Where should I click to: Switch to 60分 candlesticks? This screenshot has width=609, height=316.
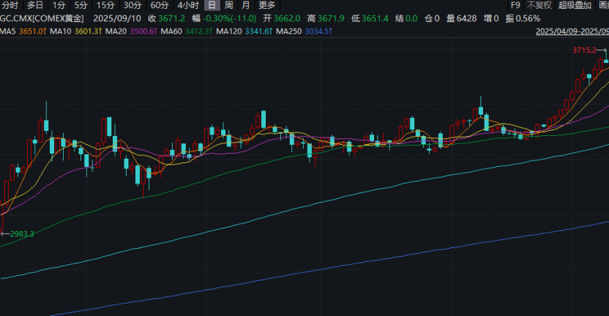click(160, 5)
